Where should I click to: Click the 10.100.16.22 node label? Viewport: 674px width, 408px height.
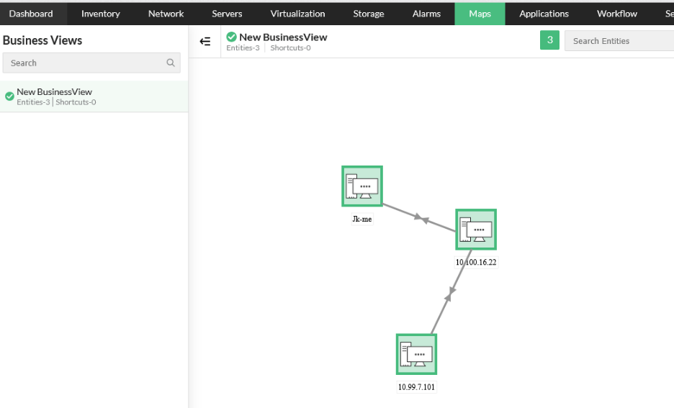coord(476,262)
